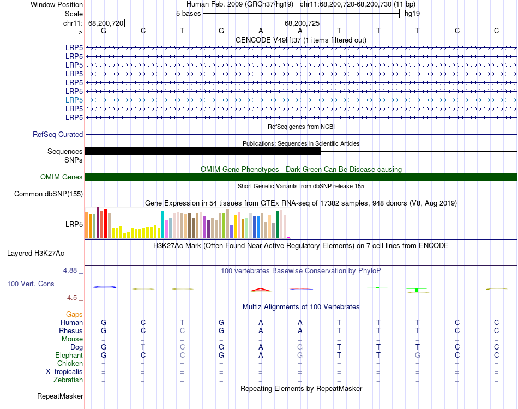
Task: Click the Common dbSNP(155) label
Action: click(48, 194)
